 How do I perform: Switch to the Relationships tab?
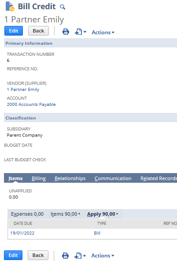pos(70,178)
